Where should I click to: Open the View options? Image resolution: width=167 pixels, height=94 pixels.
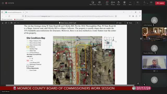pyautogui.click(x=124, y=3)
